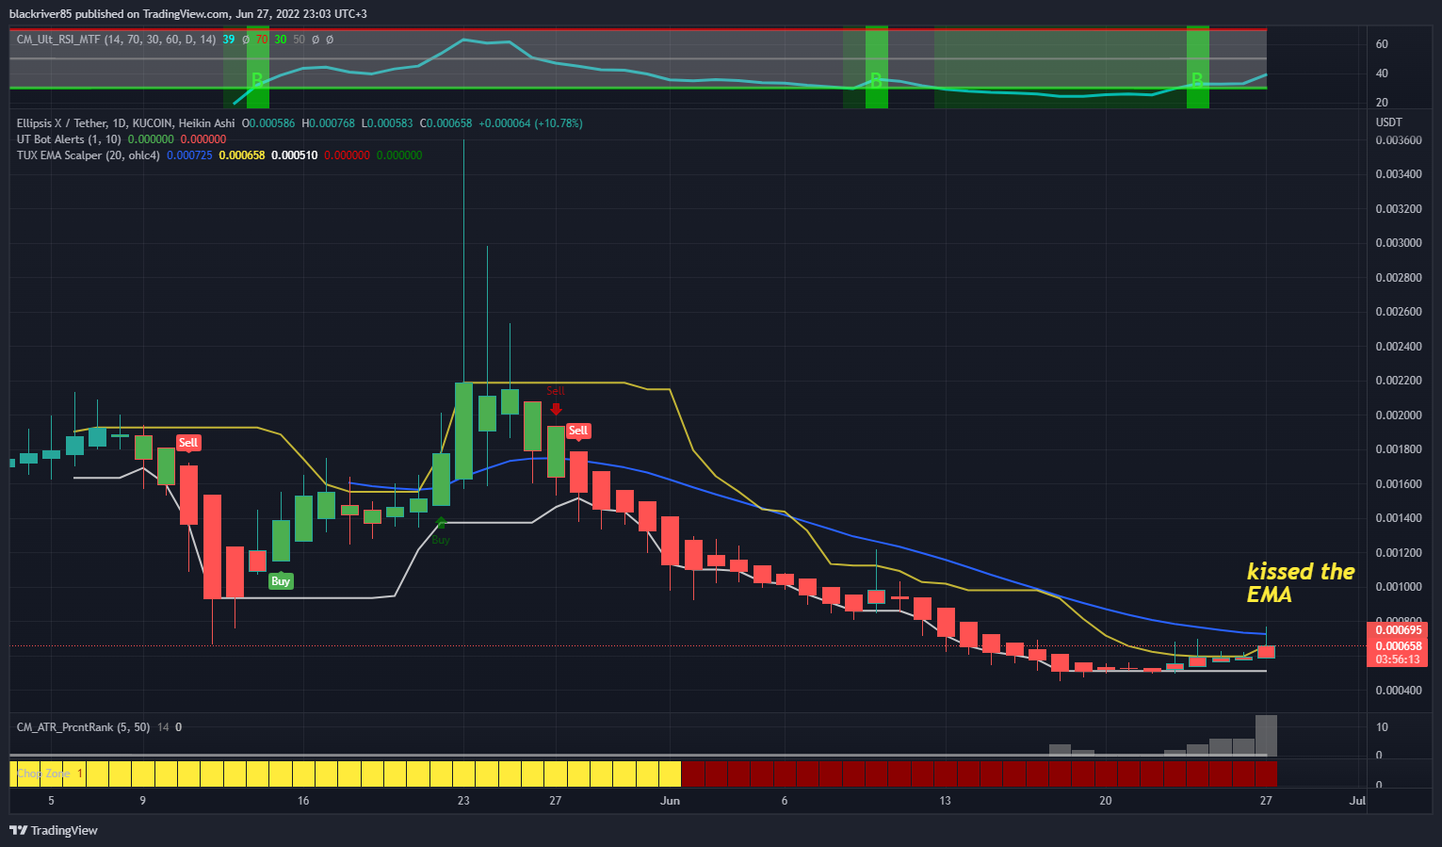Viewport: 1442px width, 847px height.
Task: Click the TradingView logo at bottom left
Action: [x=54, y=830]
